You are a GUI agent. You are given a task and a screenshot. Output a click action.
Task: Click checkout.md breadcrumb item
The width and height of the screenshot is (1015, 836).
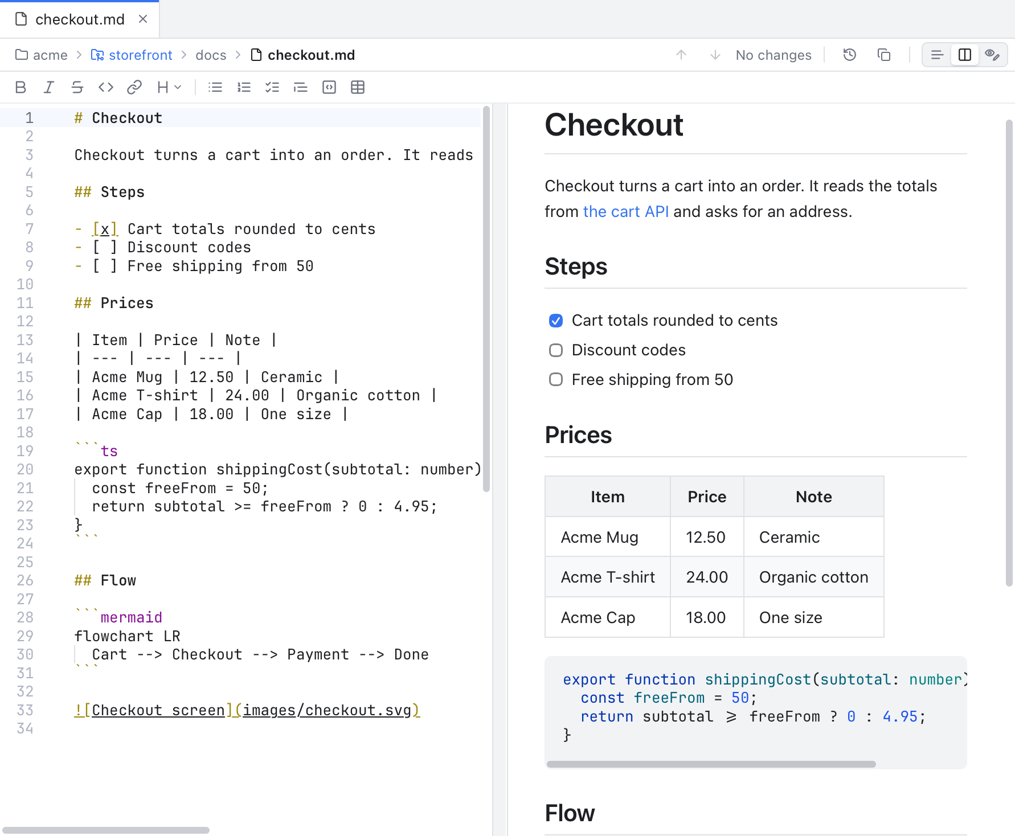tap(303, 55)
